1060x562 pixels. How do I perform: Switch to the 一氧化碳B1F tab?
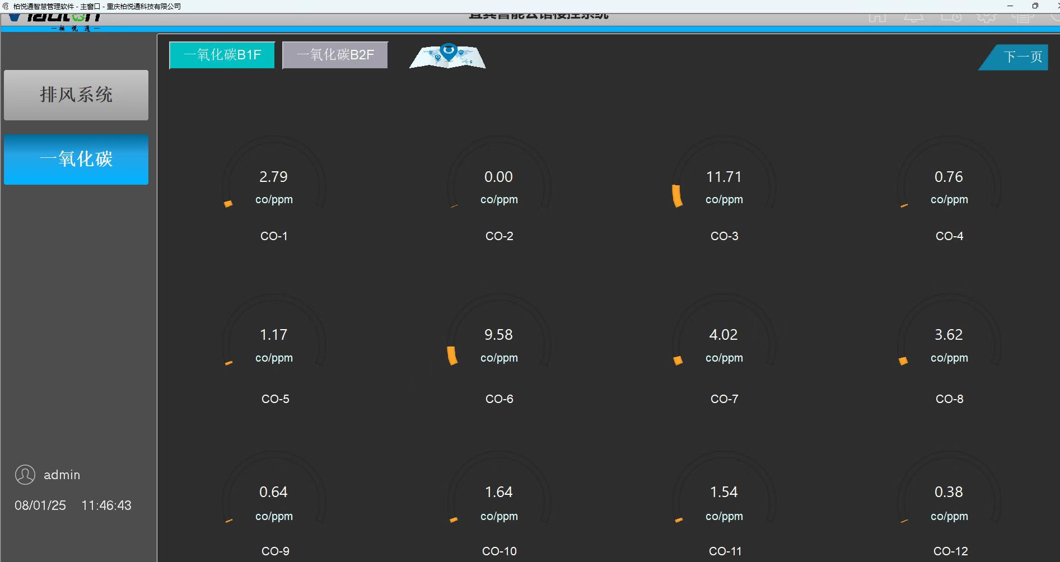tap(222, 55)
